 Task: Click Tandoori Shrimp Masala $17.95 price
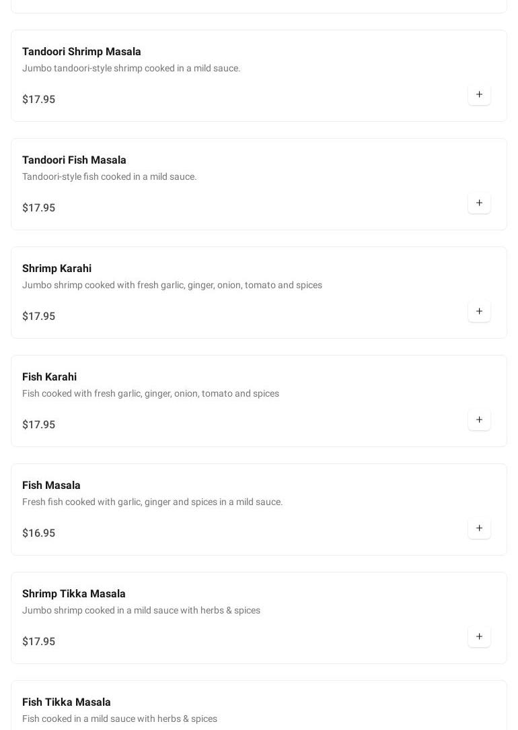click(x=38, y=100)
